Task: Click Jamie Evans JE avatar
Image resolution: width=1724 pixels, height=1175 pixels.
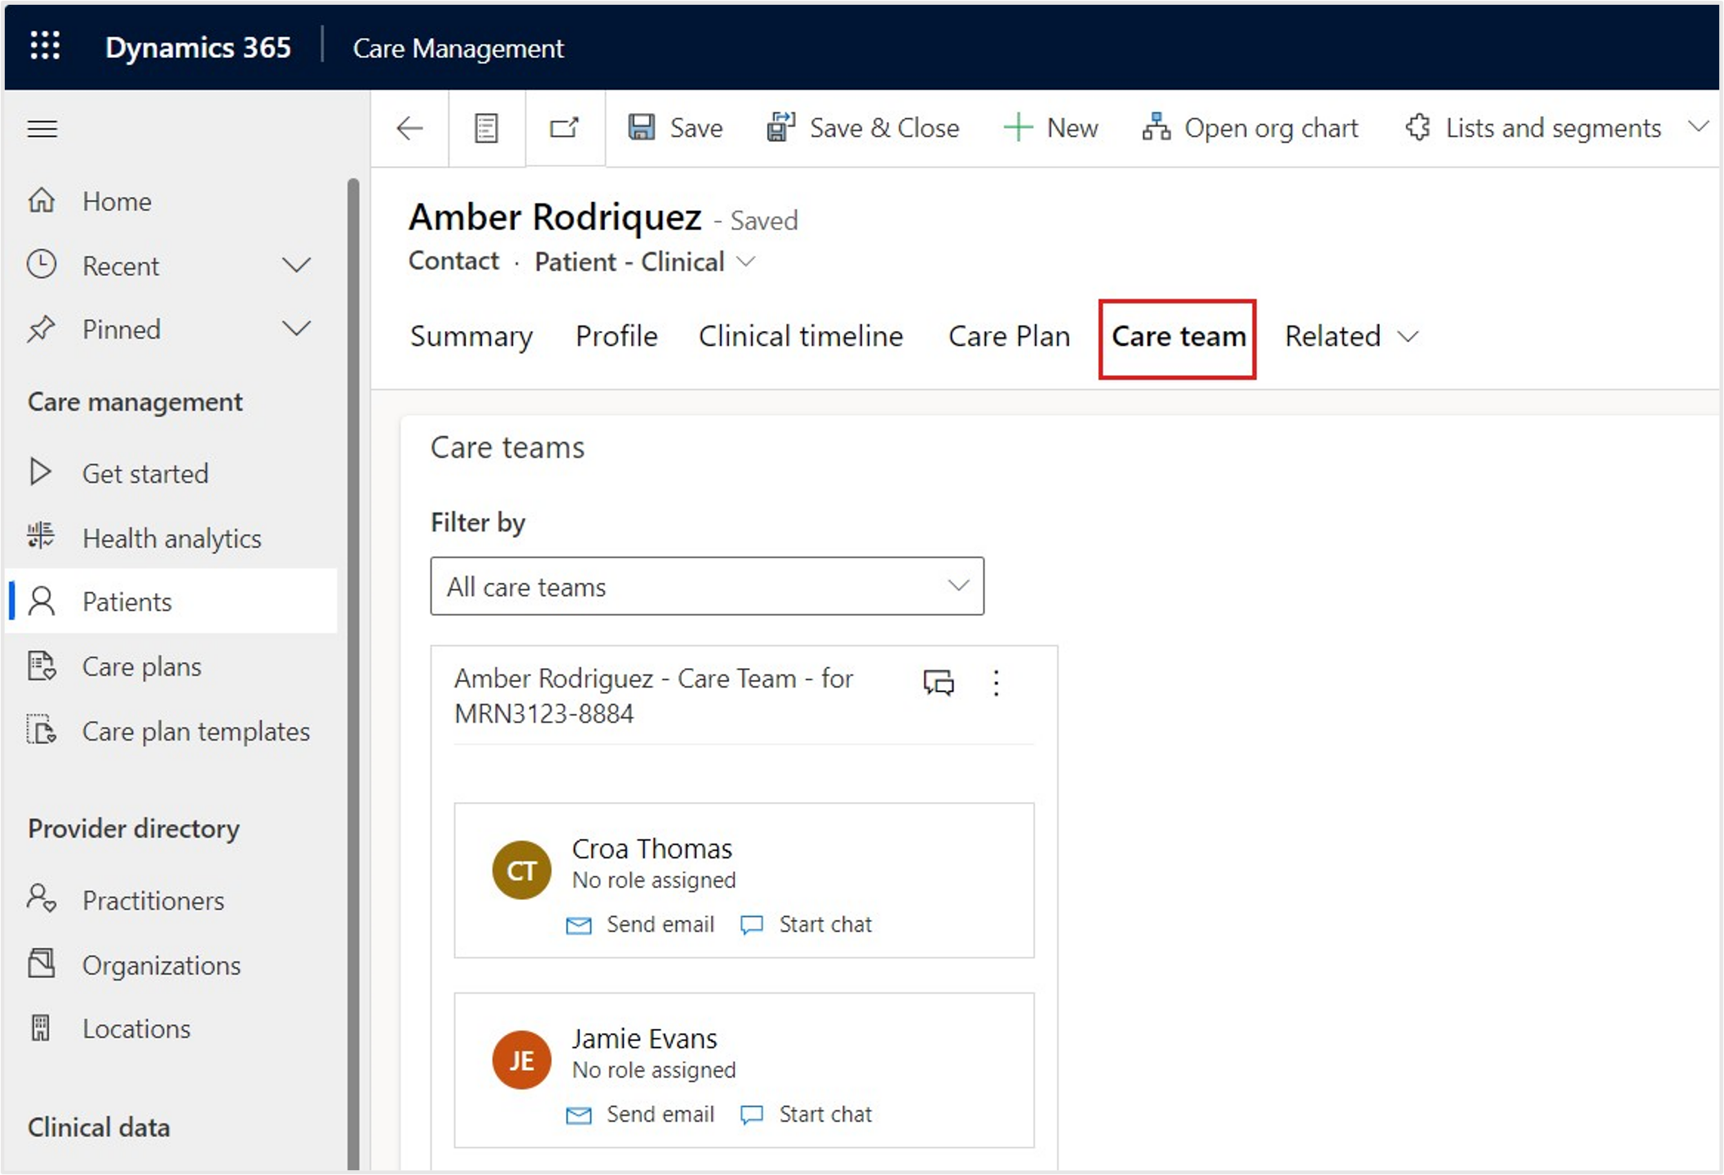Action: (521, 1060)
